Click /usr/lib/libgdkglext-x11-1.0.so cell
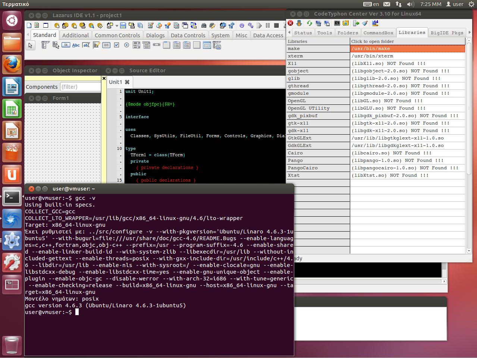This screenshot has height=358, width=477. click(408, 145)
